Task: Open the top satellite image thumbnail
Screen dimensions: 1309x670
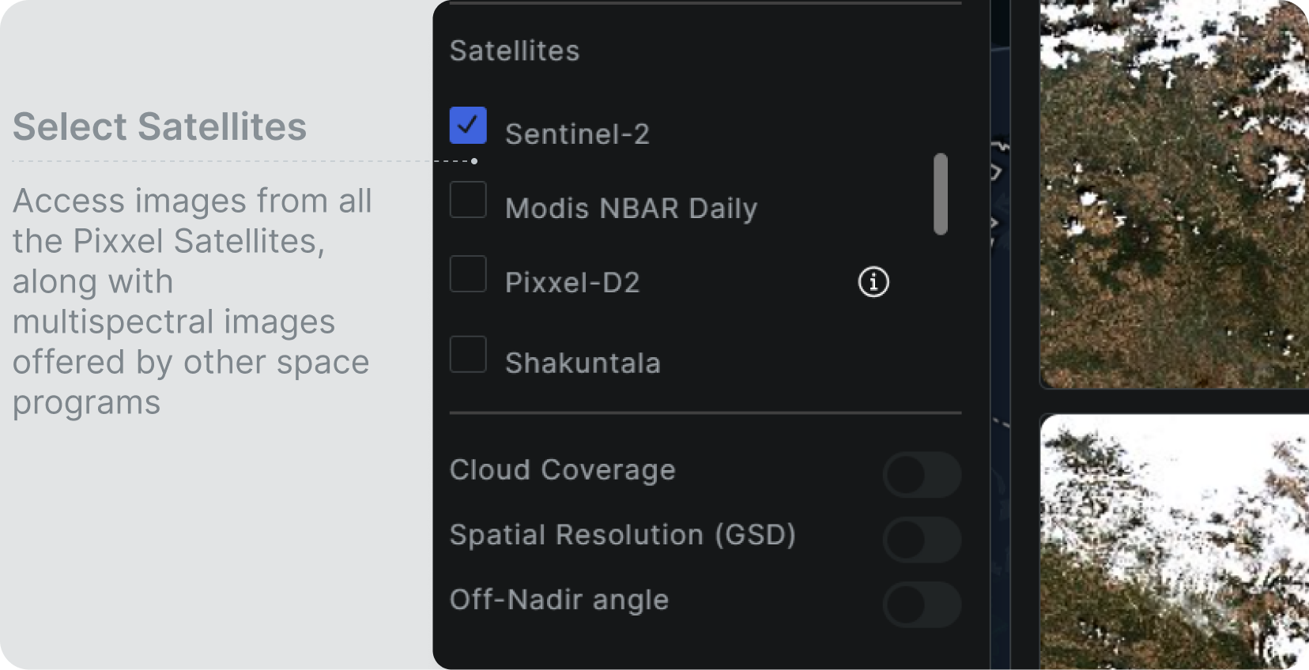Action: 1174,194
